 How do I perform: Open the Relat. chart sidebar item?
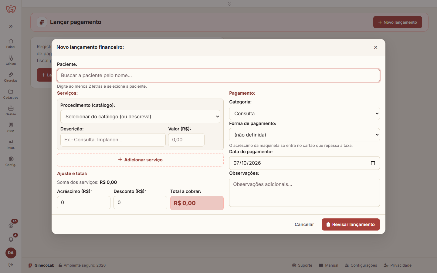11,144
